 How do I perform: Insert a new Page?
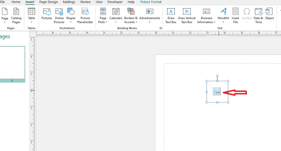tap(5, 13)
